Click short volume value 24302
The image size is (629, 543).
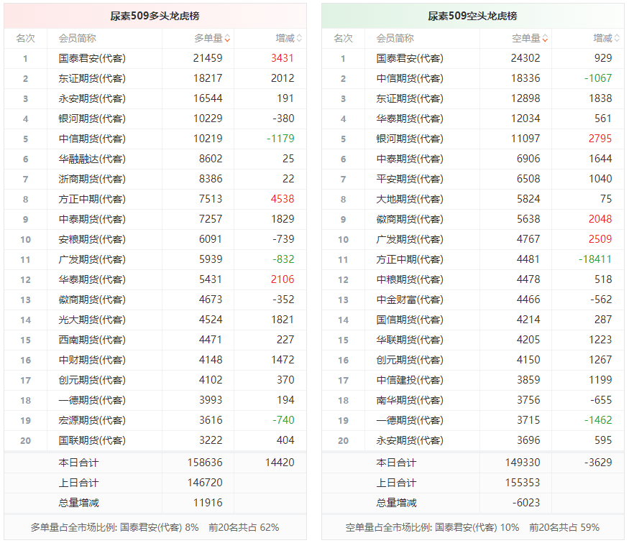pos(525,58)
